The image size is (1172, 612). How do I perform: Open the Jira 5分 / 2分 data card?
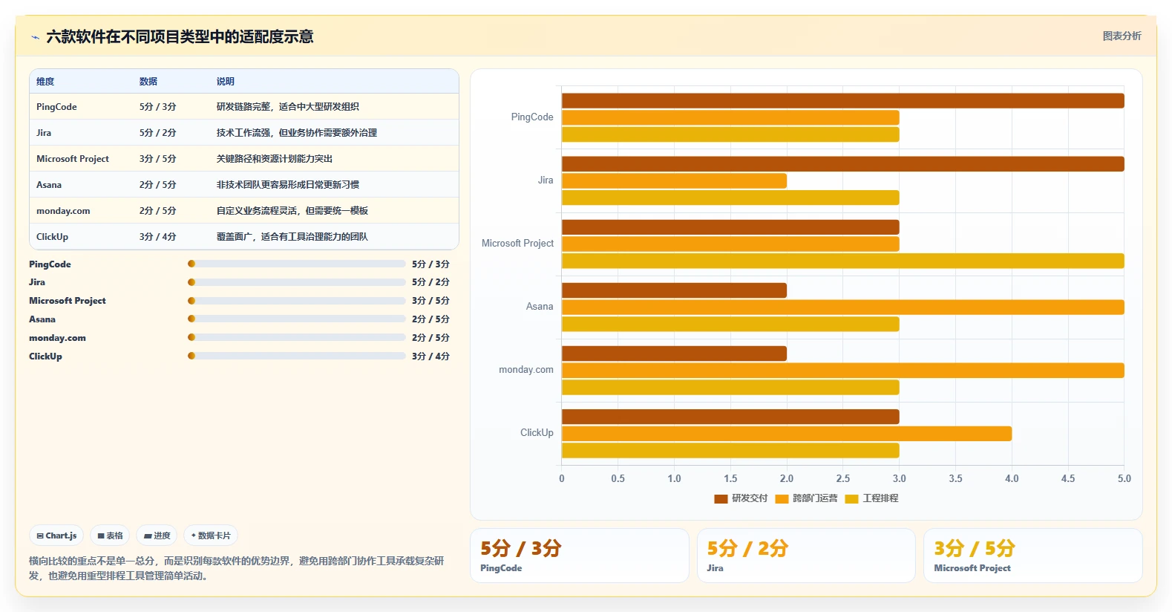[x=806, y=556]
